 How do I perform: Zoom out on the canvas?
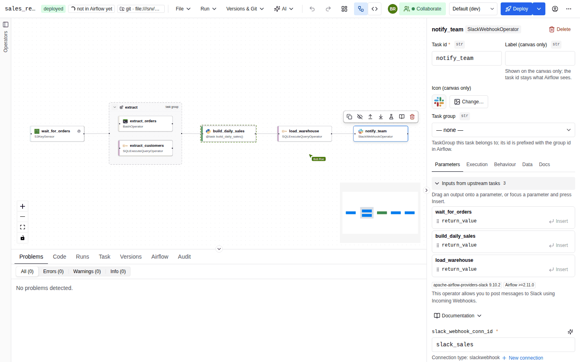[x=23, y=217]
